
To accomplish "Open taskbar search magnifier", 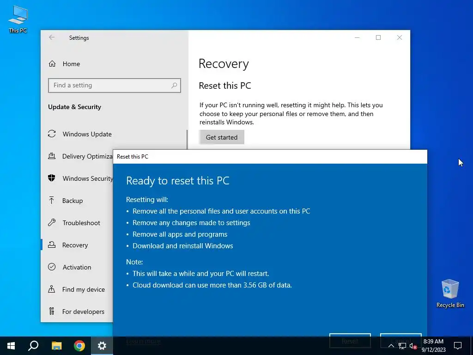I will tap(33, 346).
